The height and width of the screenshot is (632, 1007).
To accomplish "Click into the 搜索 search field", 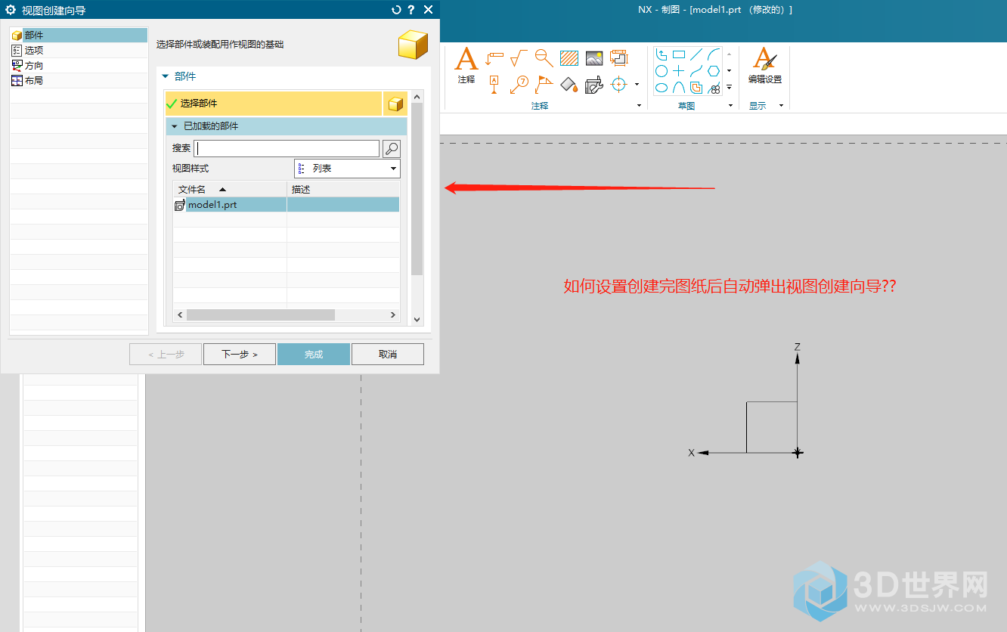I will pos(287,148).
